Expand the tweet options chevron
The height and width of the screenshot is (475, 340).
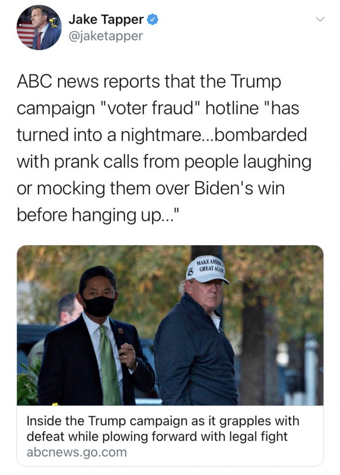pos(320,20)
